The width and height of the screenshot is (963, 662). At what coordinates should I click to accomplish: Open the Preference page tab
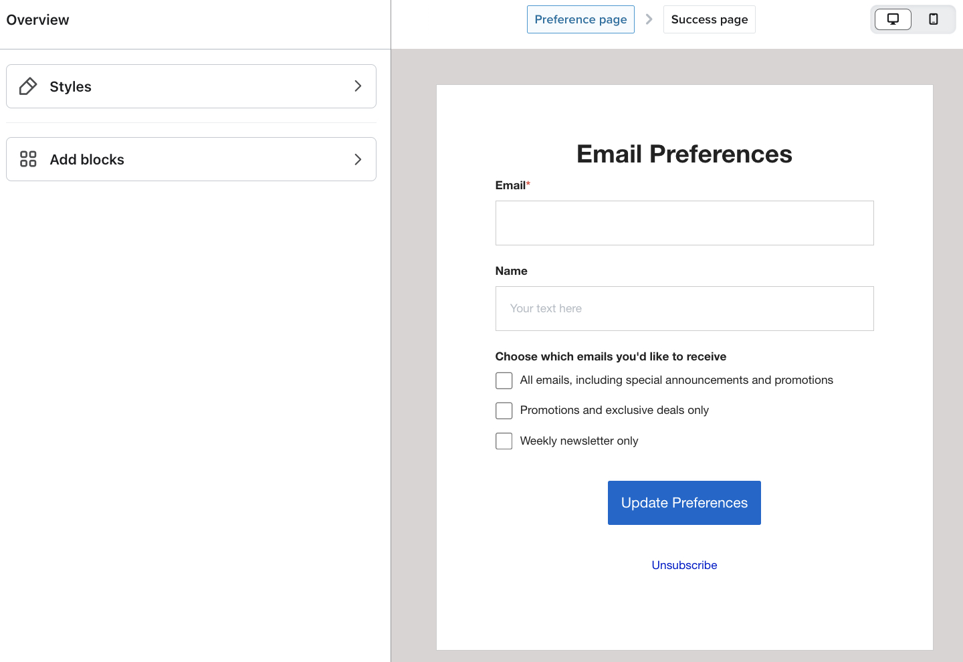click(580, 19)
